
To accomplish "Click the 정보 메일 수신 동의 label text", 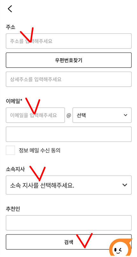I will pos(40,150).
